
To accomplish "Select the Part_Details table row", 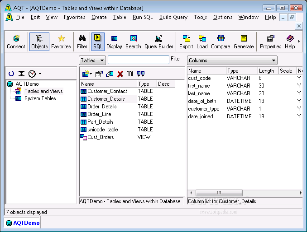I will click(116, 122).
